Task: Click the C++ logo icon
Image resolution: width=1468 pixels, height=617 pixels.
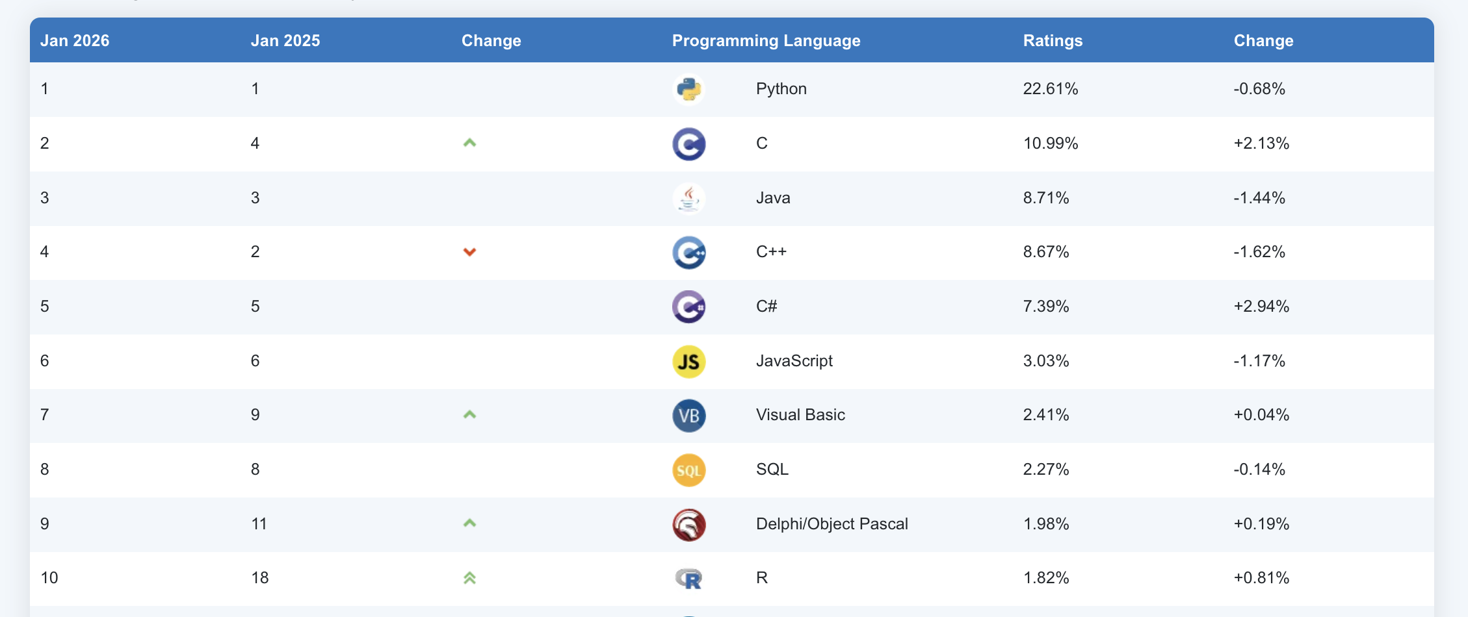Action: click(688, 253)
